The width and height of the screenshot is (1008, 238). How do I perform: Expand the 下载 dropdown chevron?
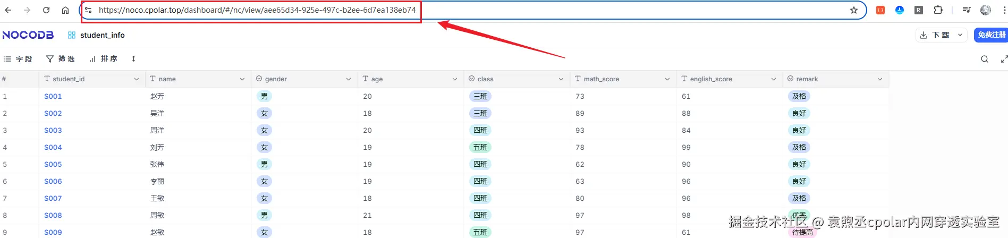pyautogui.click(x=960, y=35)
